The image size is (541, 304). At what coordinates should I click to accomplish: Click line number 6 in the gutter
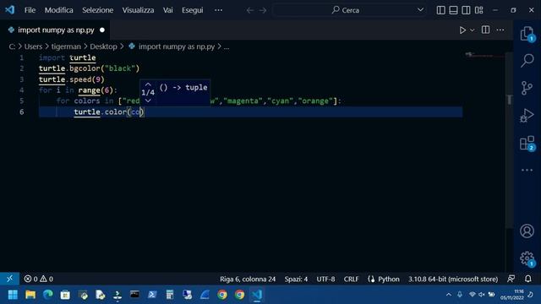22,111
